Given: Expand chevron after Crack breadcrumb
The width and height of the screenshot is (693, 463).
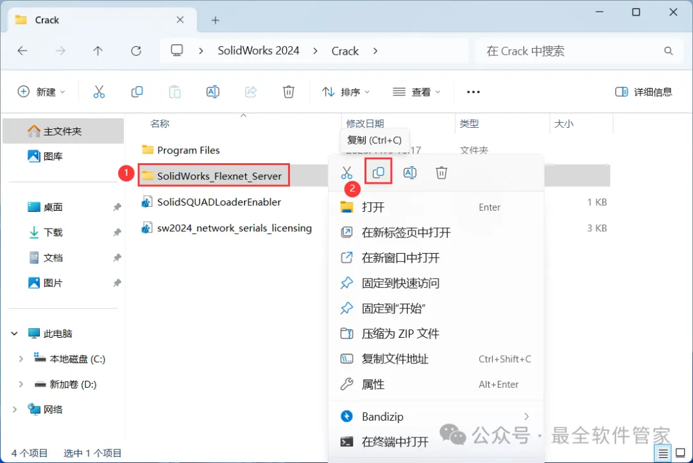Looking at the screenshot, I should click(x=375, y=51).
